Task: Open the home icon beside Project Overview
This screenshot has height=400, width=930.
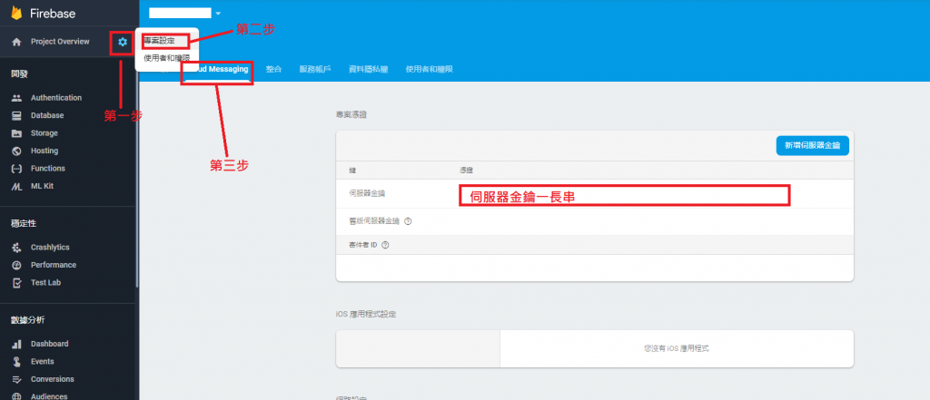Action: click(x=16, y=42)
